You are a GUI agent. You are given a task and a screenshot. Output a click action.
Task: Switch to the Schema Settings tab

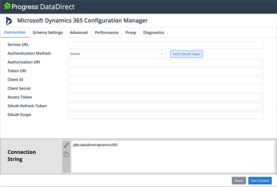[x=48, y=33]
